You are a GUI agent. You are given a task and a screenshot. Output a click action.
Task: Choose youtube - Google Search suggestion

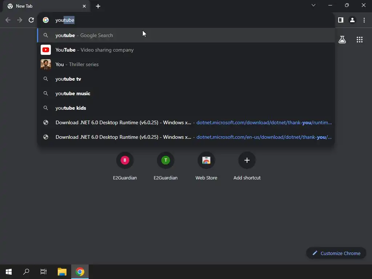point(186,35)
